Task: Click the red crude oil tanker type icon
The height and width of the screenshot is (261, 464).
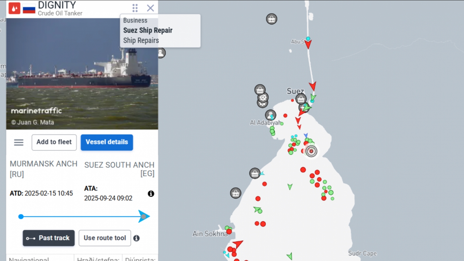Action: [14, 8]
